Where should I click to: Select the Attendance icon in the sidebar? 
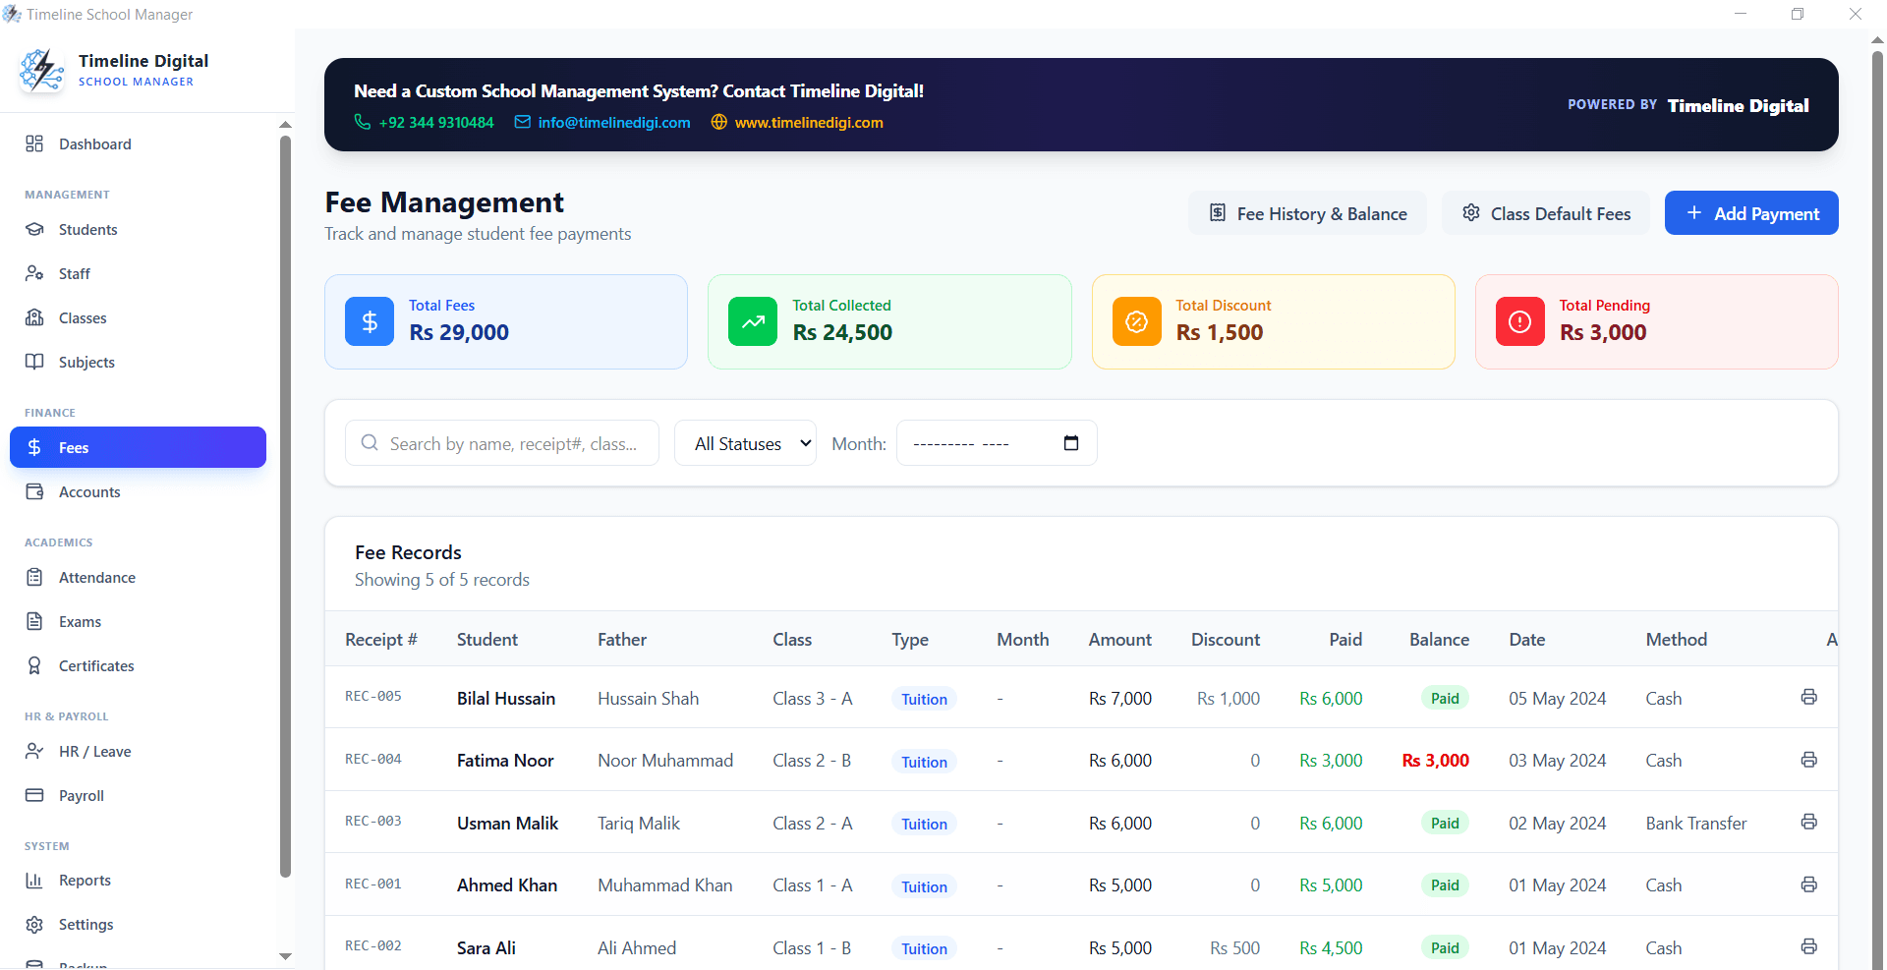tap(34, 577)
